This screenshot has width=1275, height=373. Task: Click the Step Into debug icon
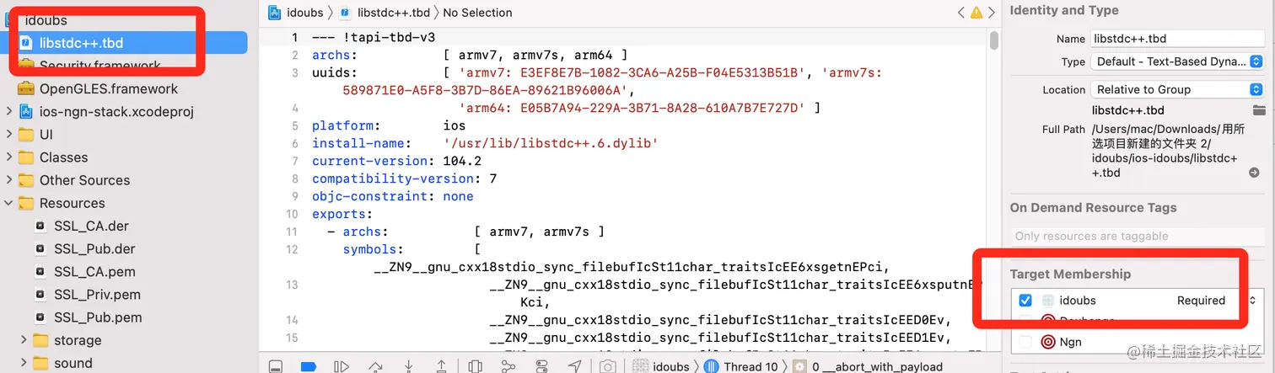pyautogui.click(x=408, y=366)
